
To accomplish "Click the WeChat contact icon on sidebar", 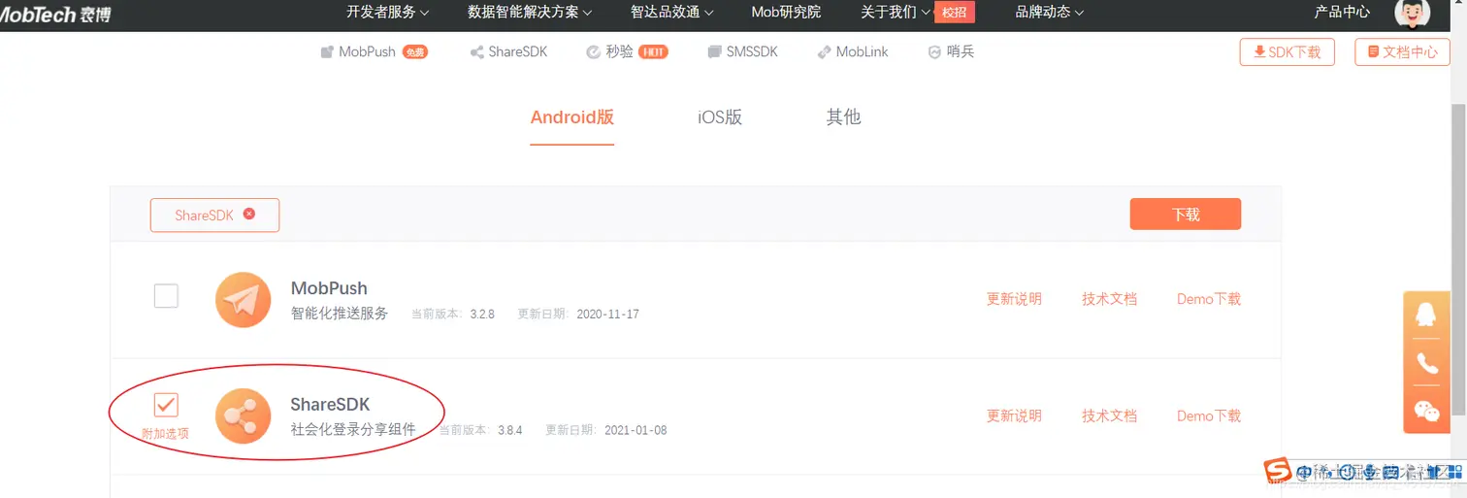I will click(x=1427, y=412).
